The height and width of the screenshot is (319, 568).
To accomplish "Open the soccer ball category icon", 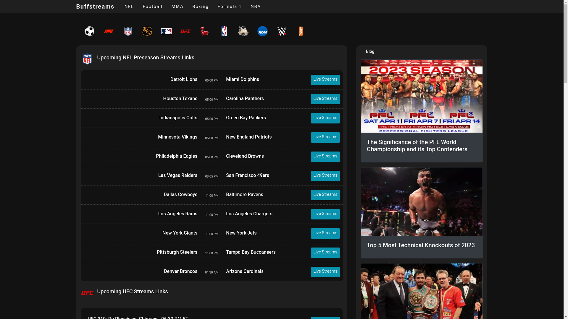I will click(89, 31).
